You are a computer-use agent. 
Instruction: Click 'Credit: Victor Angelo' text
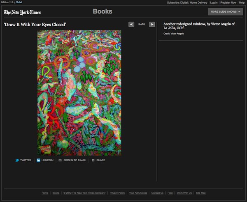[x=174, y=34]
